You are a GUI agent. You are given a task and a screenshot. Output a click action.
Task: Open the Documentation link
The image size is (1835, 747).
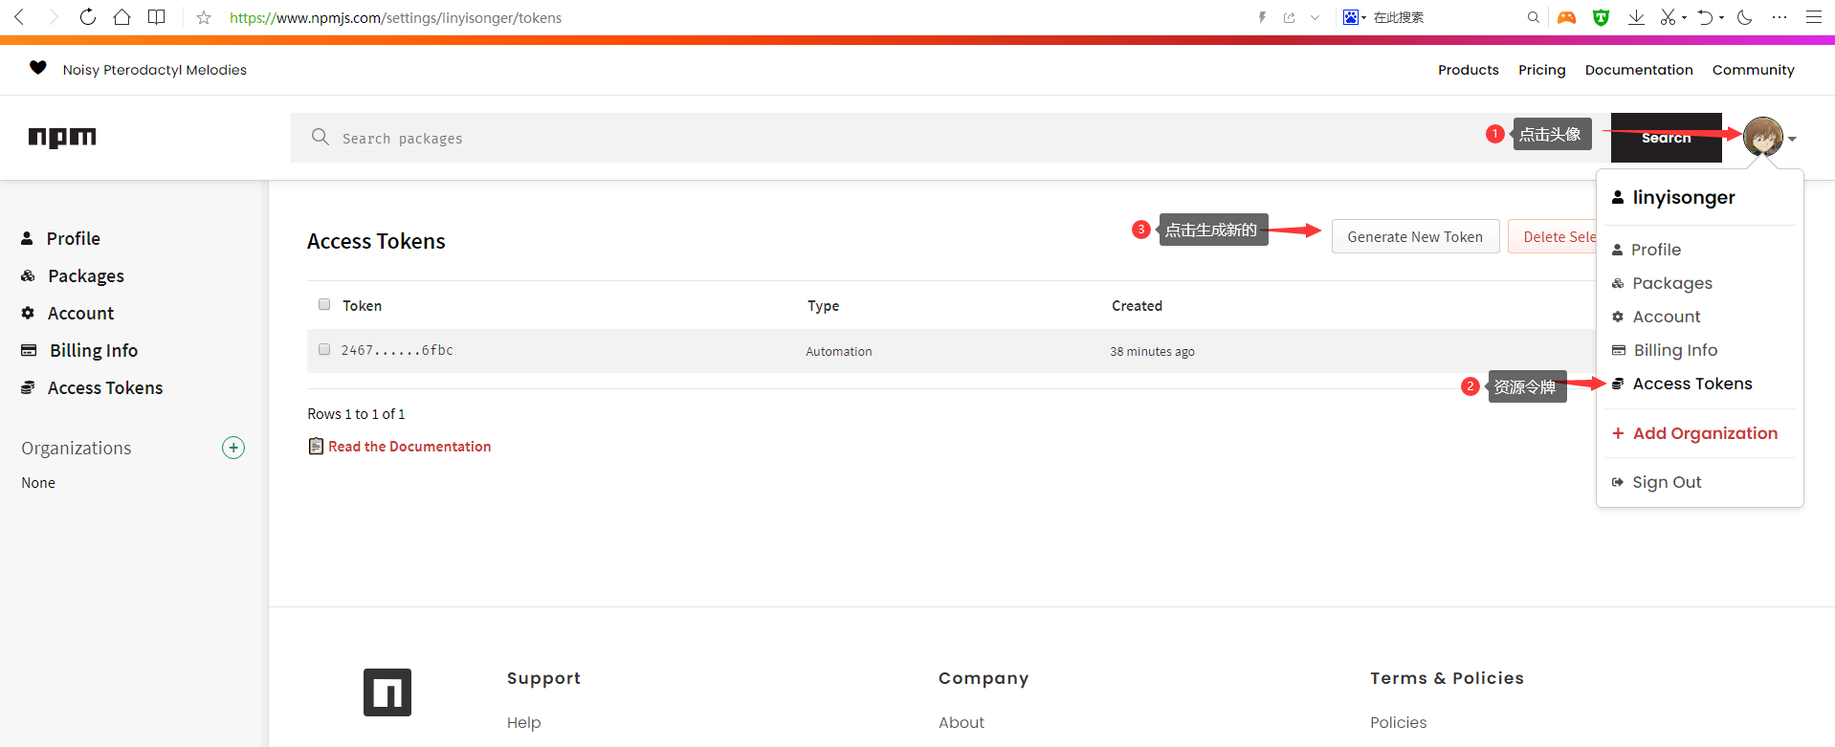[x=1639, y=70]
